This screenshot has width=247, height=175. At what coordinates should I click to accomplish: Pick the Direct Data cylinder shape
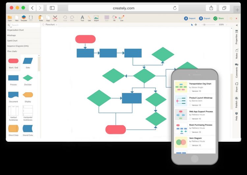(x=14, y=129)
